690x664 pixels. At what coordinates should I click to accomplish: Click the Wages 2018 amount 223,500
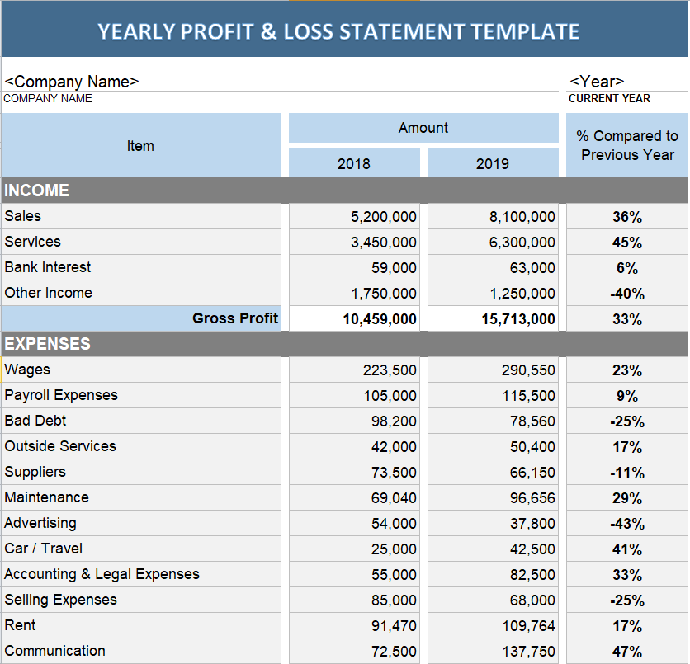(x=354, y=370)
